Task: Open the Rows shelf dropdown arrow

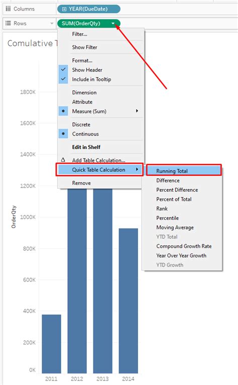Action: tap(52, 24)
